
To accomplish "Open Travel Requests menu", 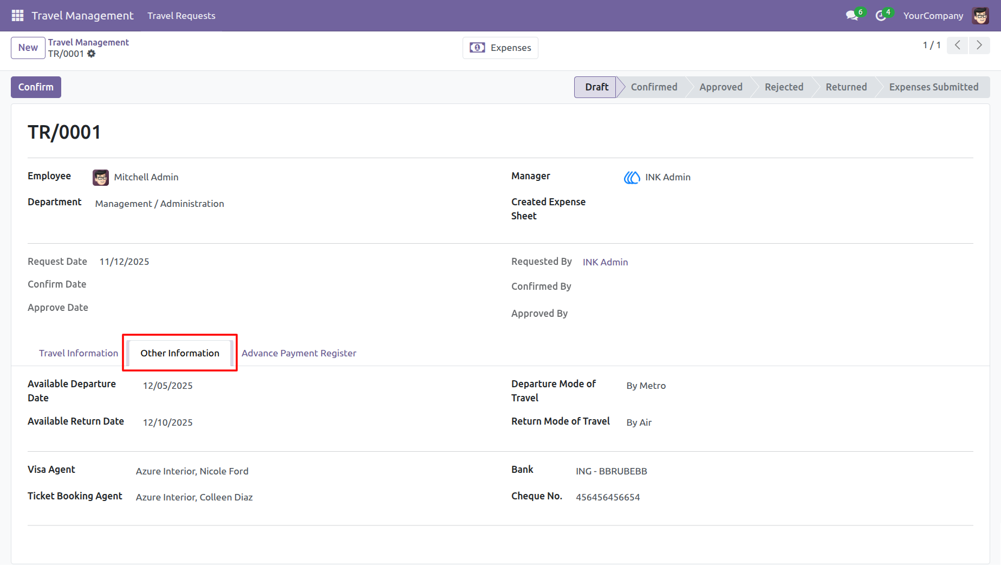I will [x=181, y=16].
